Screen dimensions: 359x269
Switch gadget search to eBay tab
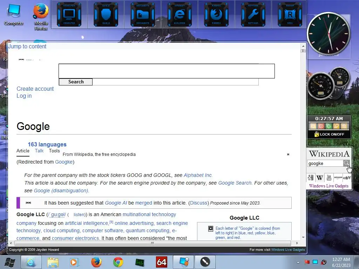(x=347, y=178)
